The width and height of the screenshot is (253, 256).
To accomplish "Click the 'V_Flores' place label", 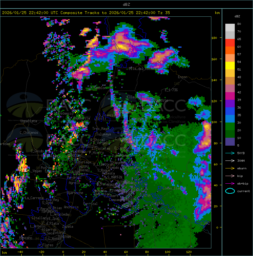I will (46, 245).
